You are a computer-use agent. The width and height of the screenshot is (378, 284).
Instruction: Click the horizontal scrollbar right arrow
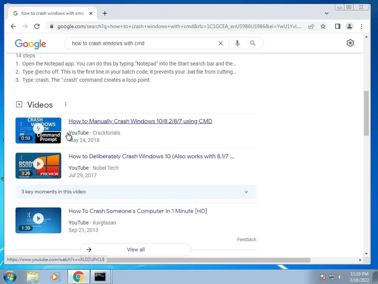360,260
